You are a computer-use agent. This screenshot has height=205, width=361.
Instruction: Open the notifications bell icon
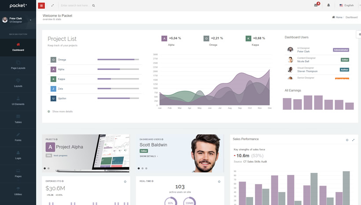(x=328, y=5)
